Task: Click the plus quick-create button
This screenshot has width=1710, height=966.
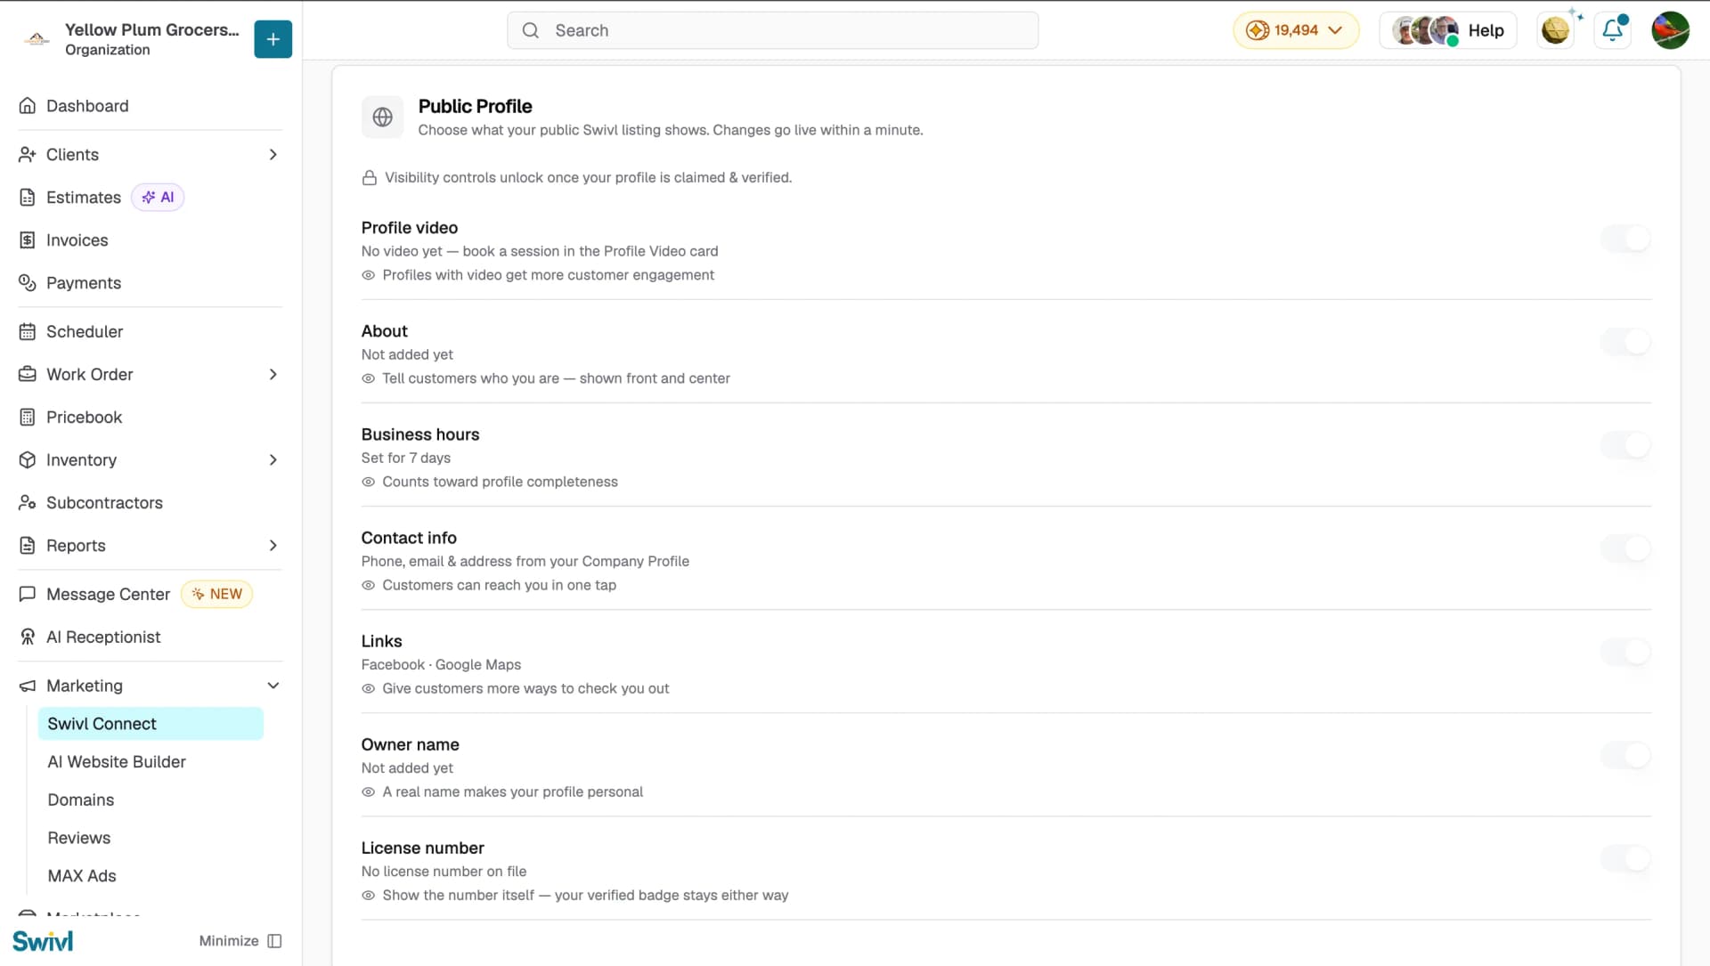Action: tap(273, 39)
